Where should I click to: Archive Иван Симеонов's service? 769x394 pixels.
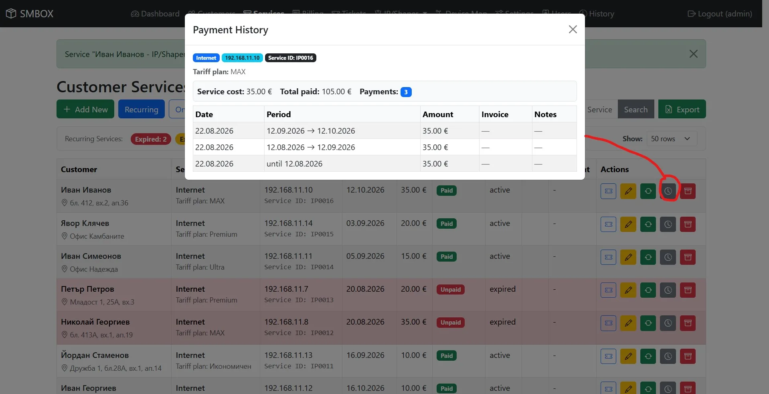pyautogui.click(x=688, y=257)
